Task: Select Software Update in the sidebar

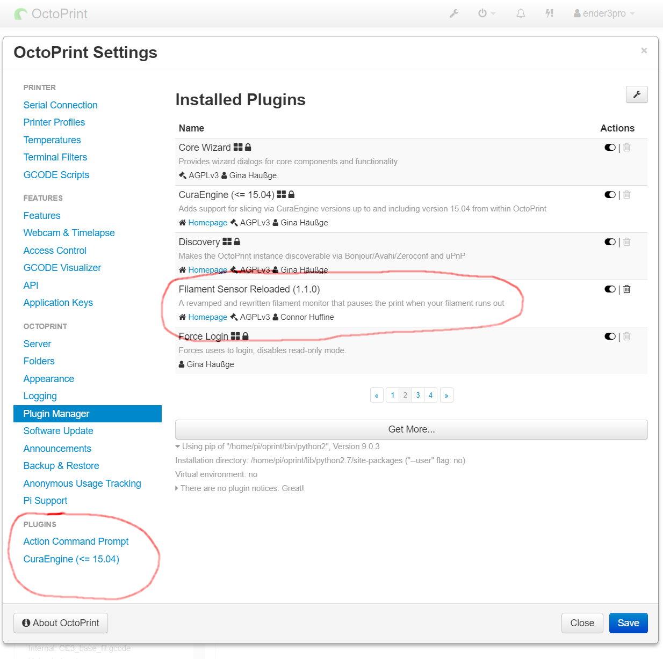Action: click(58, 431)
